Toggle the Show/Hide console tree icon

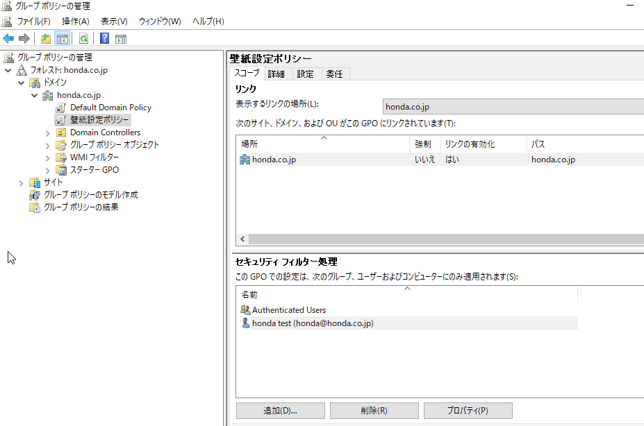[63, 39]
